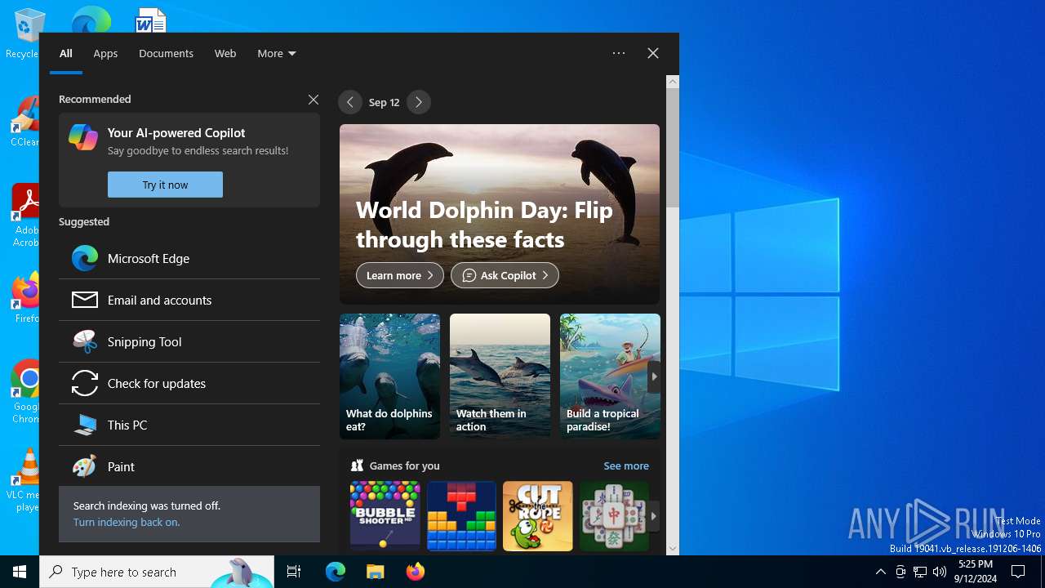Image resolution: width=1045 pixels, height=588 pixels.
Task: Open See more games link
Action: tap(626, 465)
